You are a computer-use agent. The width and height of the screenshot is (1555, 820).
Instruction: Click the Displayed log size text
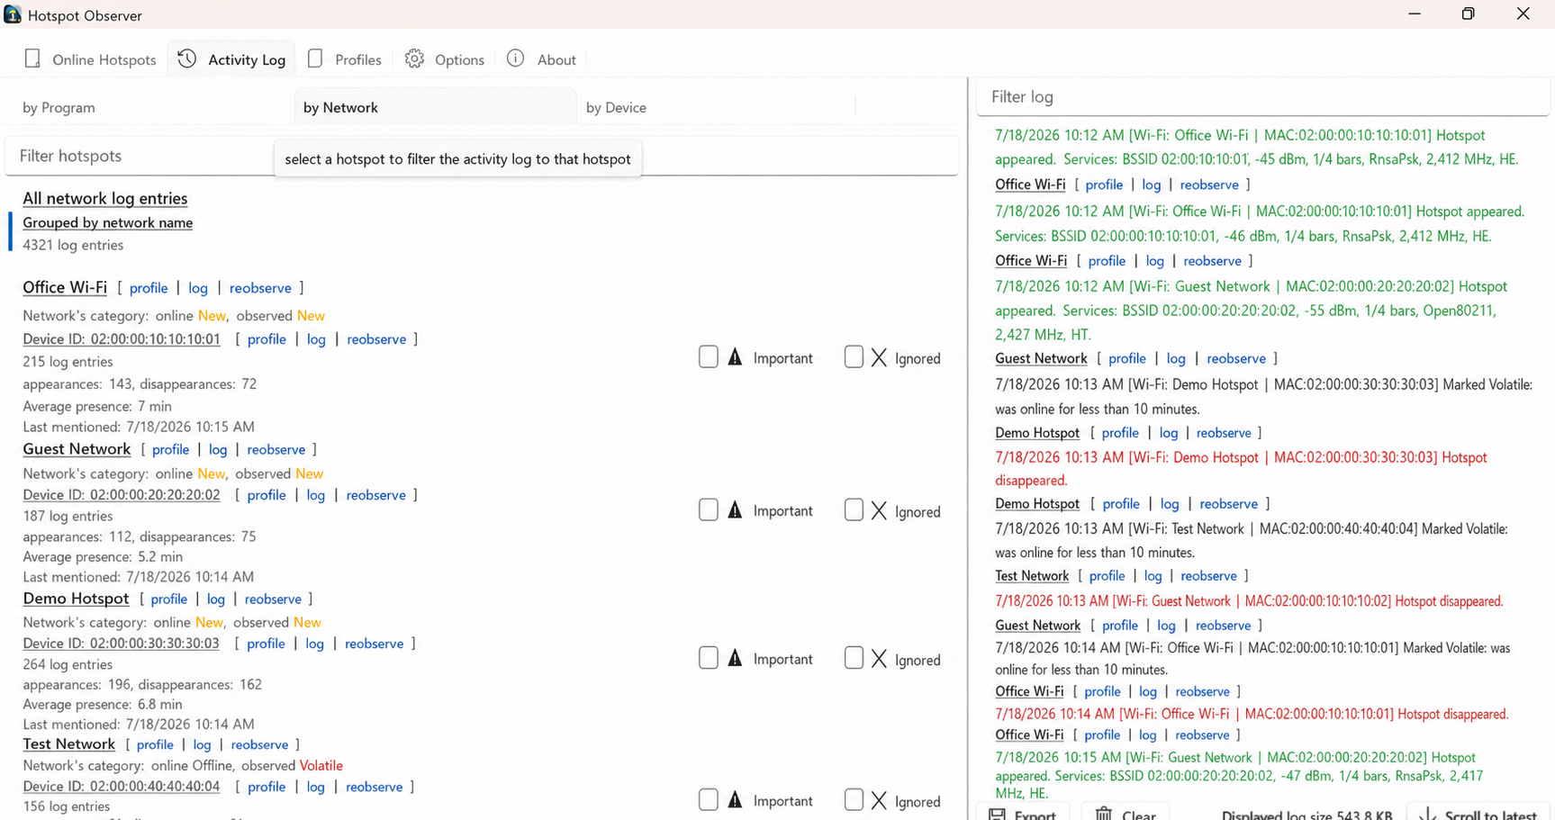click(x=1307, y=815)
